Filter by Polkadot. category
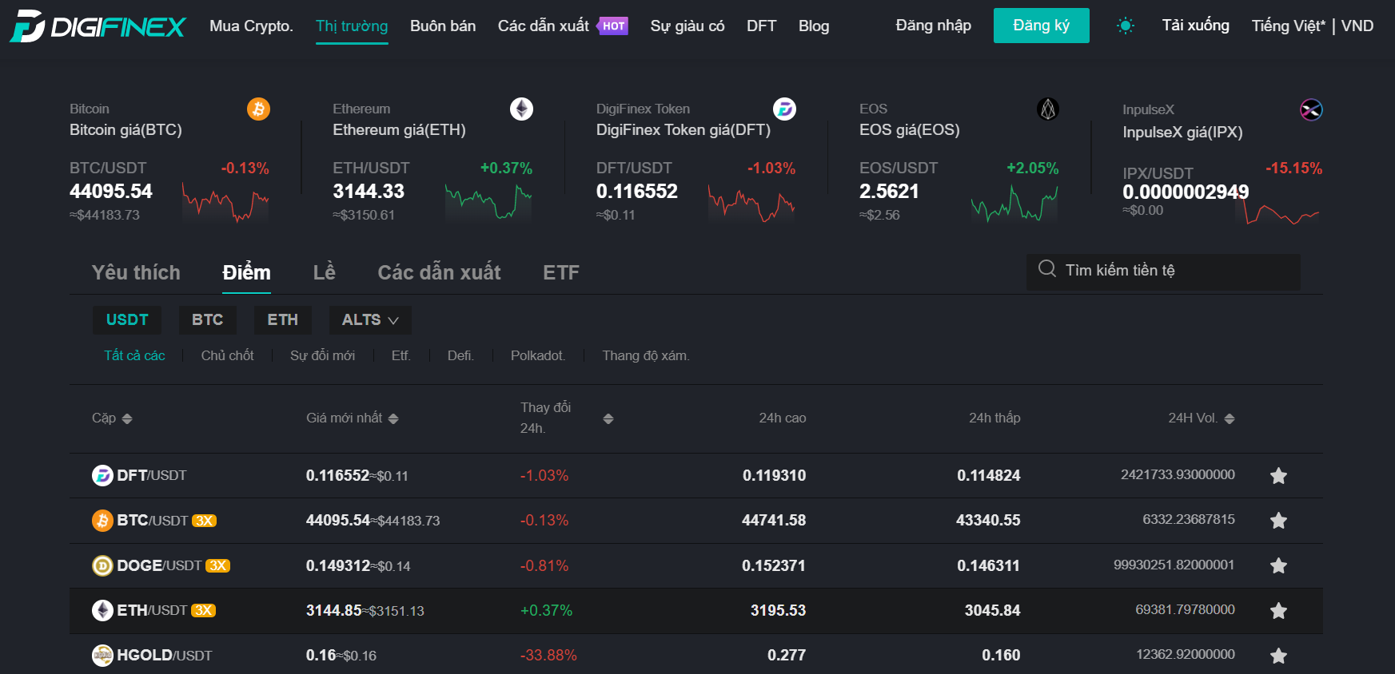 (x=538, y=355)
